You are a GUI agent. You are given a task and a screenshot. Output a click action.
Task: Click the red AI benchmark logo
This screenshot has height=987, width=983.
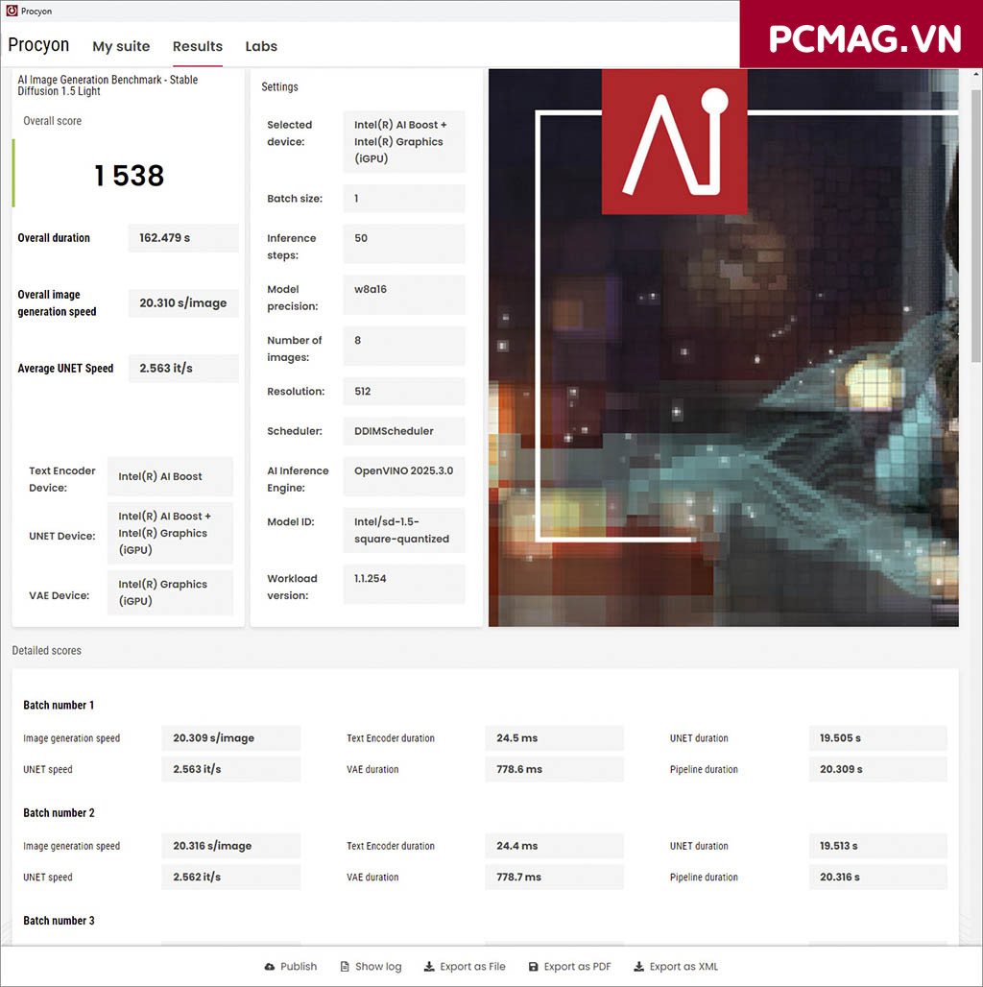(674, 141)
